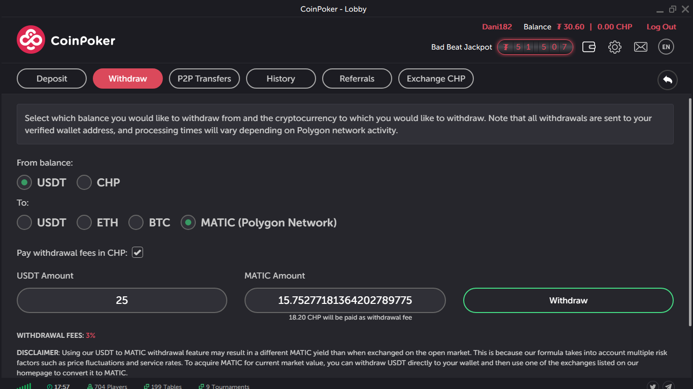
Task: Click the 17:57 clock in status bar
Action: pos(58,386)
